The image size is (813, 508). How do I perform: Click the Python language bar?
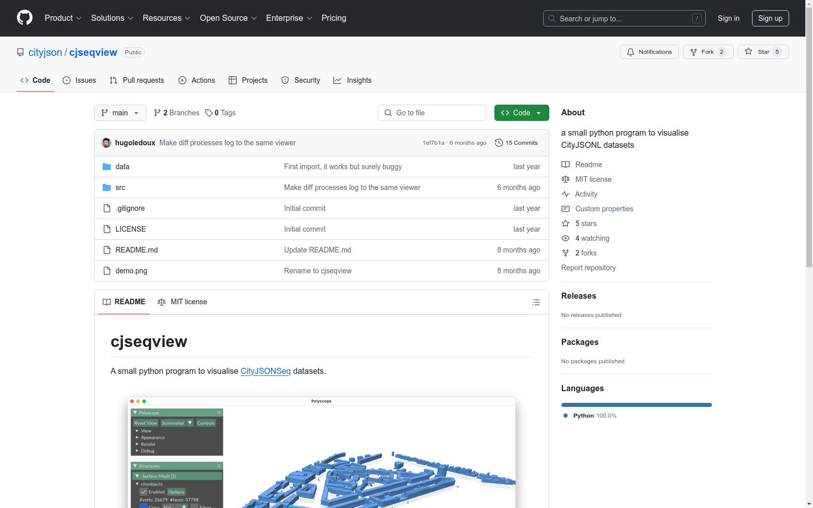point(637,405)
